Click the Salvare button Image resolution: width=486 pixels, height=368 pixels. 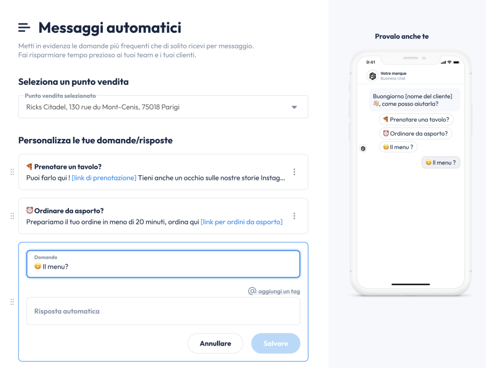point(276,343)
